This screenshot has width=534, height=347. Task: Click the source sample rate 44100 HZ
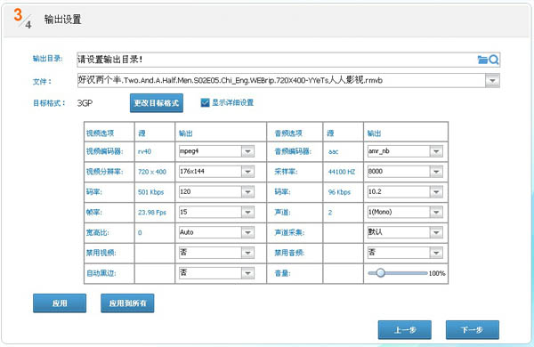[x=342, y=172]
